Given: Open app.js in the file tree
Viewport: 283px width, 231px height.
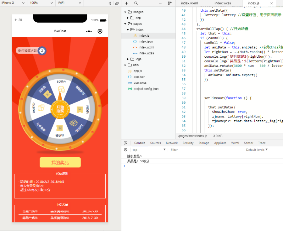Looking at the screenshot, I should pyautogui.click(x=138, y=71).
